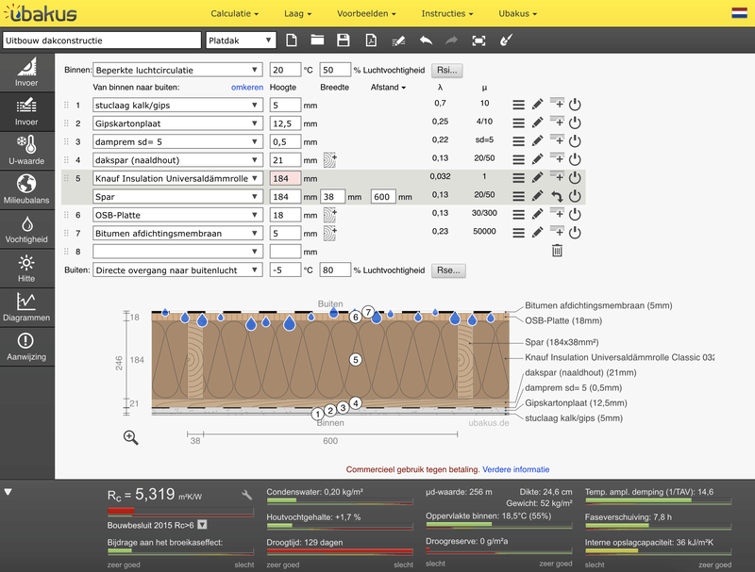Expand the Binnen 'Beperkte luchtcirculatie' dropdown

pos(177,70)
